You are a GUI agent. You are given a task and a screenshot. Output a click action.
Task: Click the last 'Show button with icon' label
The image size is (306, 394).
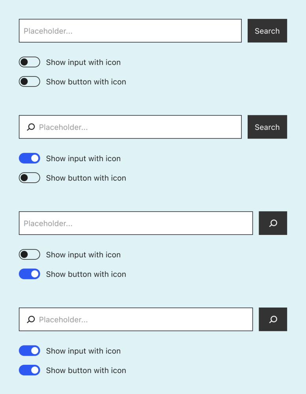(86, 370)
